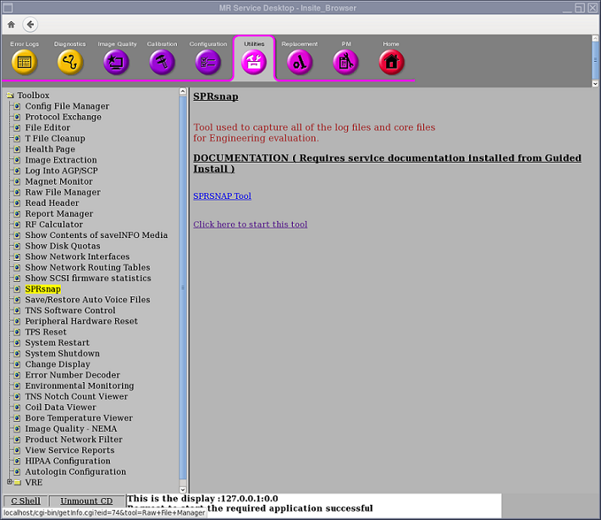
Task: Click the tree panel vertical scrollbar
Action: coord(183,288)
